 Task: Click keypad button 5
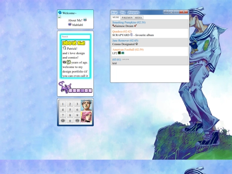pos(70,110)
